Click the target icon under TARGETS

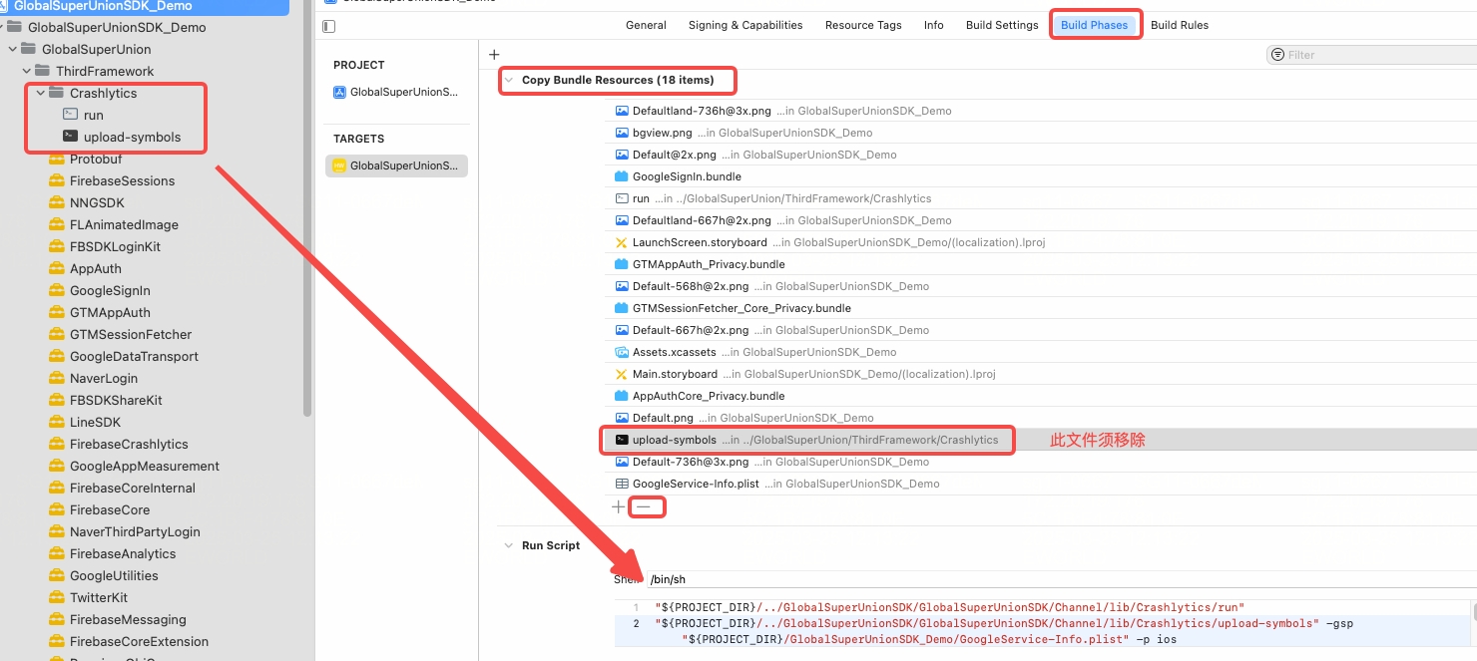pos(339,165)
